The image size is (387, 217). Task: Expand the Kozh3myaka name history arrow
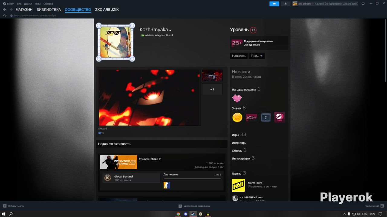(170, 30)
